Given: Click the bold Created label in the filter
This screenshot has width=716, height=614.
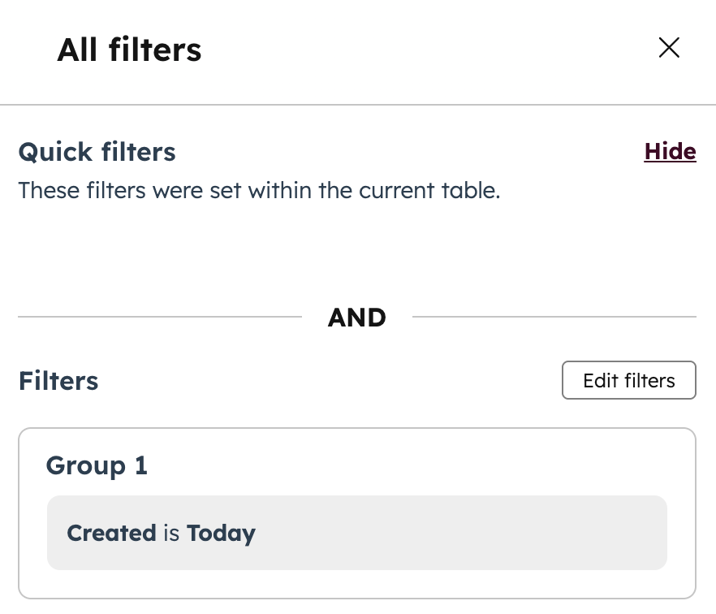Looking at the screenshot, I should [112, 533].
